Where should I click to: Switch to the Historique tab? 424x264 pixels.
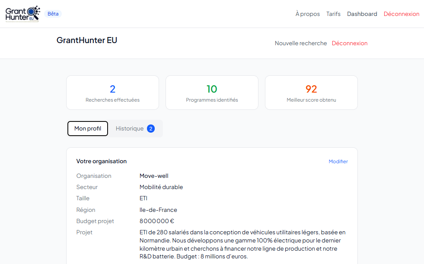pos(135,128)
